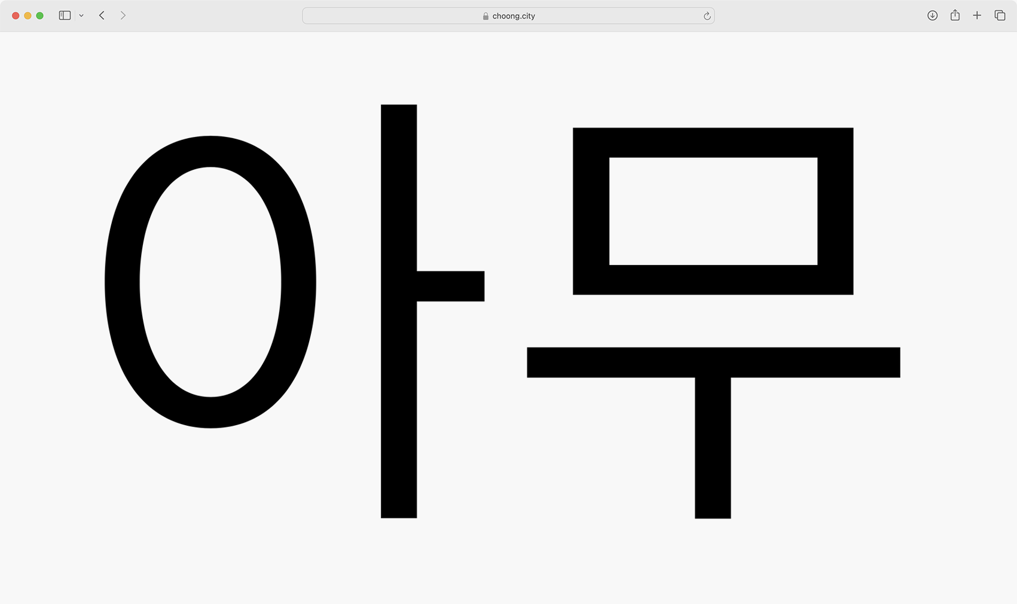The image size is (1017, 604).
Task: Toggle the Safari sidebar icon
Action: point(65,16)
